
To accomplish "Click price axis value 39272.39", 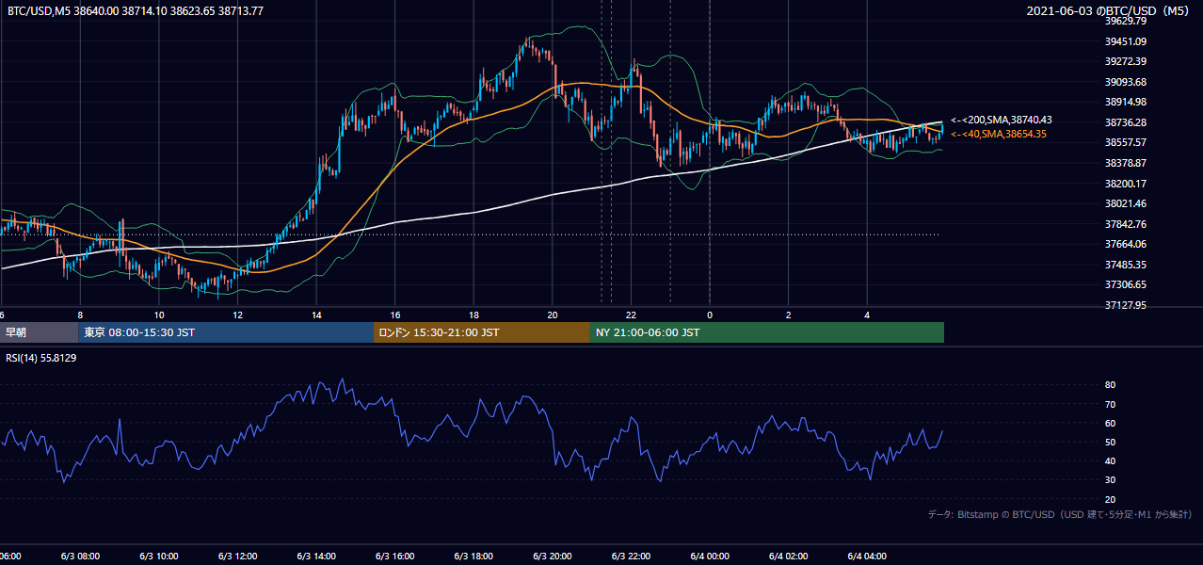I will (1125, 61).
